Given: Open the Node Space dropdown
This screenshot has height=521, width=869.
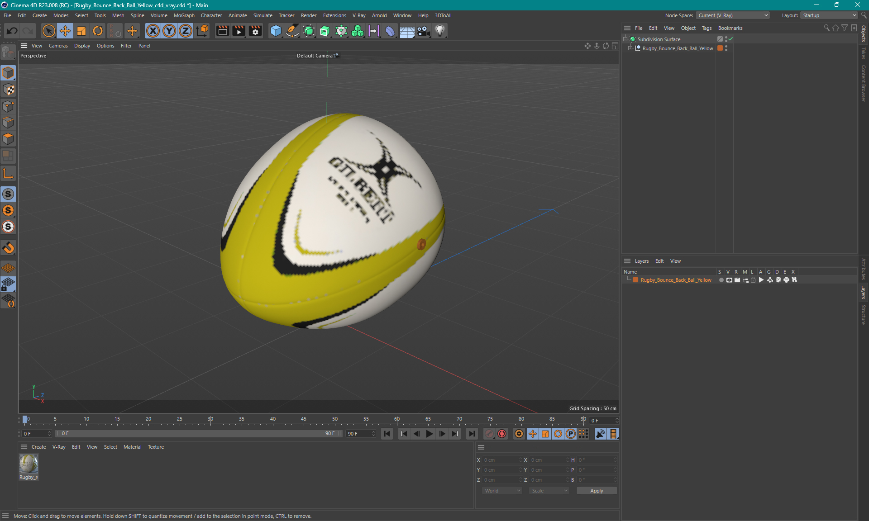Looking at the screenshot, I should [733, 15].
